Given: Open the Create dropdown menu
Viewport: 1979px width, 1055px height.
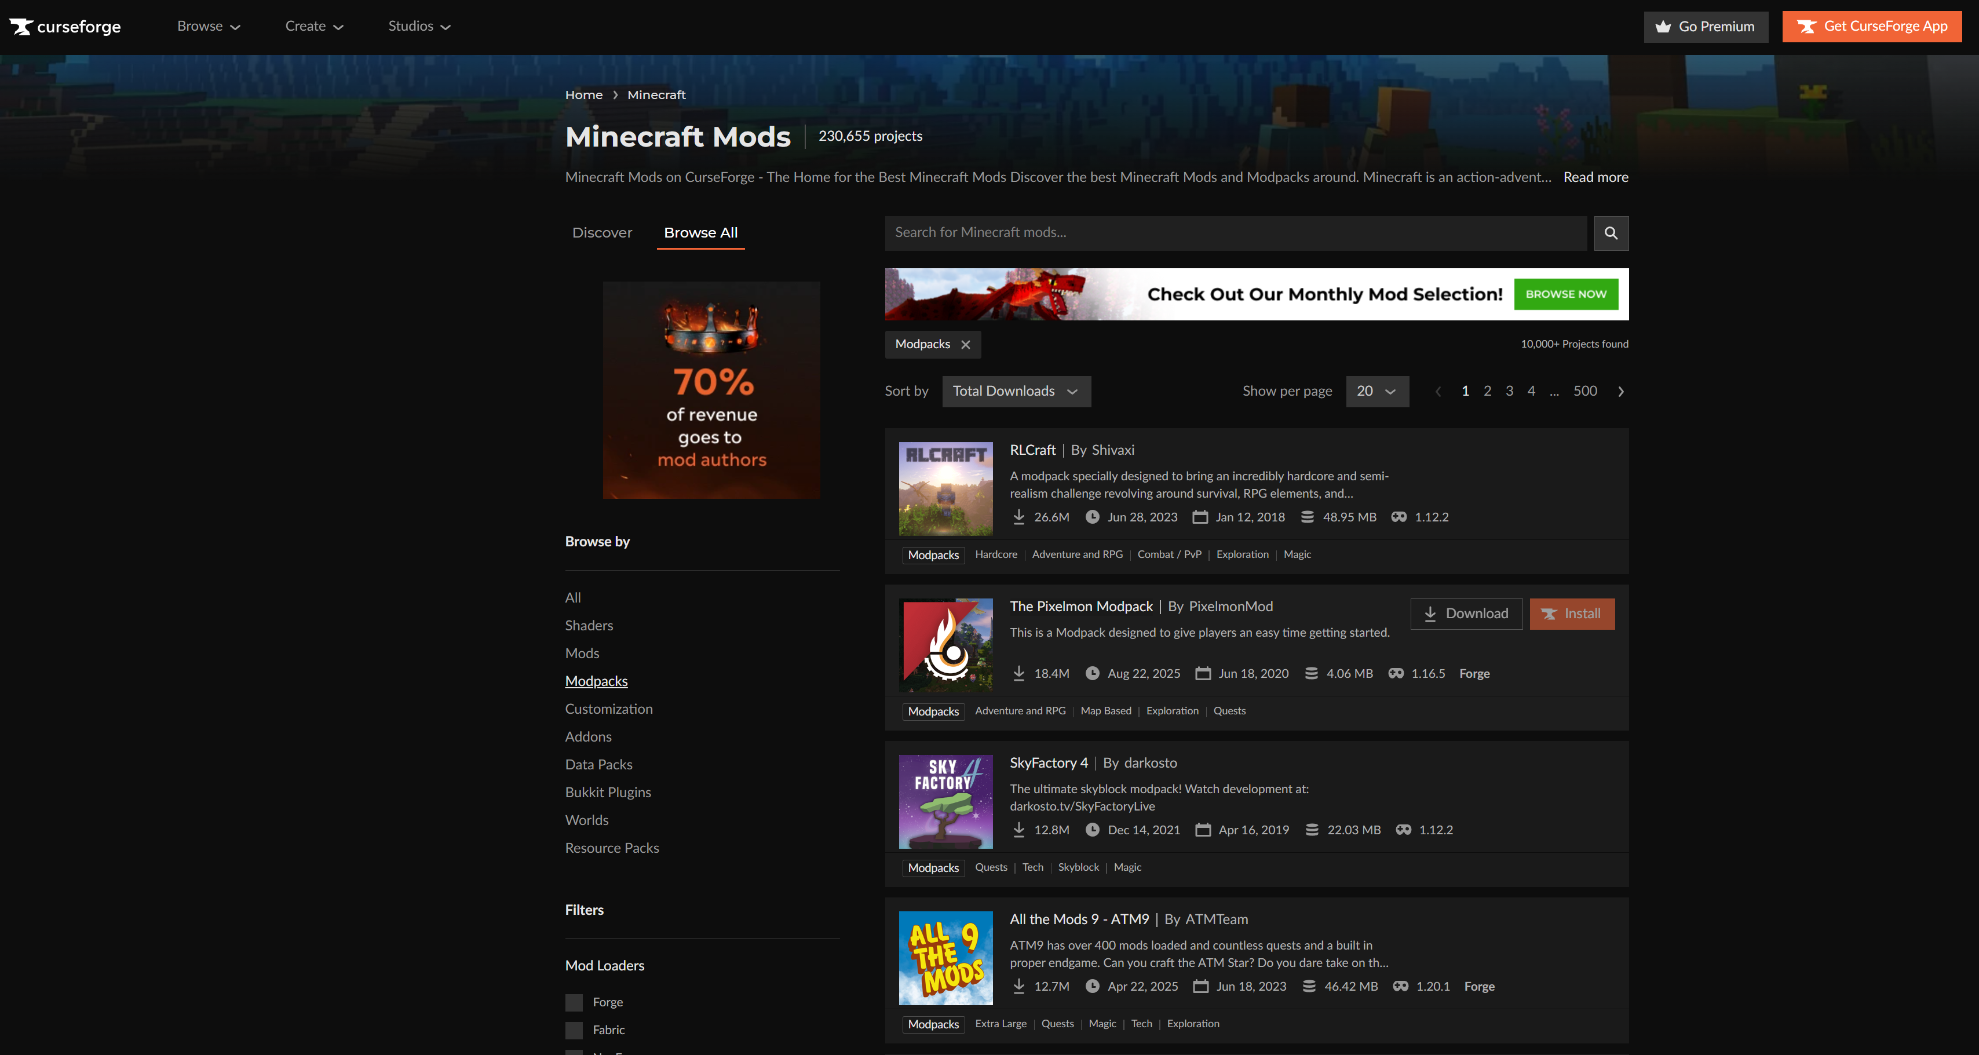Looking at the screenshot, I should tap(314, 26).
